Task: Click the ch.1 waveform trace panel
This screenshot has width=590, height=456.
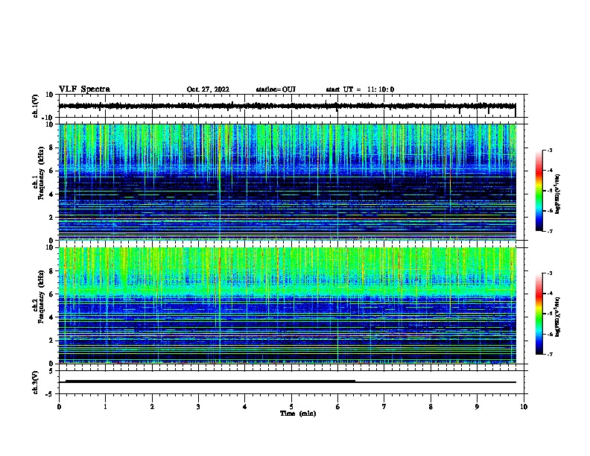Action: pos(291,106)
